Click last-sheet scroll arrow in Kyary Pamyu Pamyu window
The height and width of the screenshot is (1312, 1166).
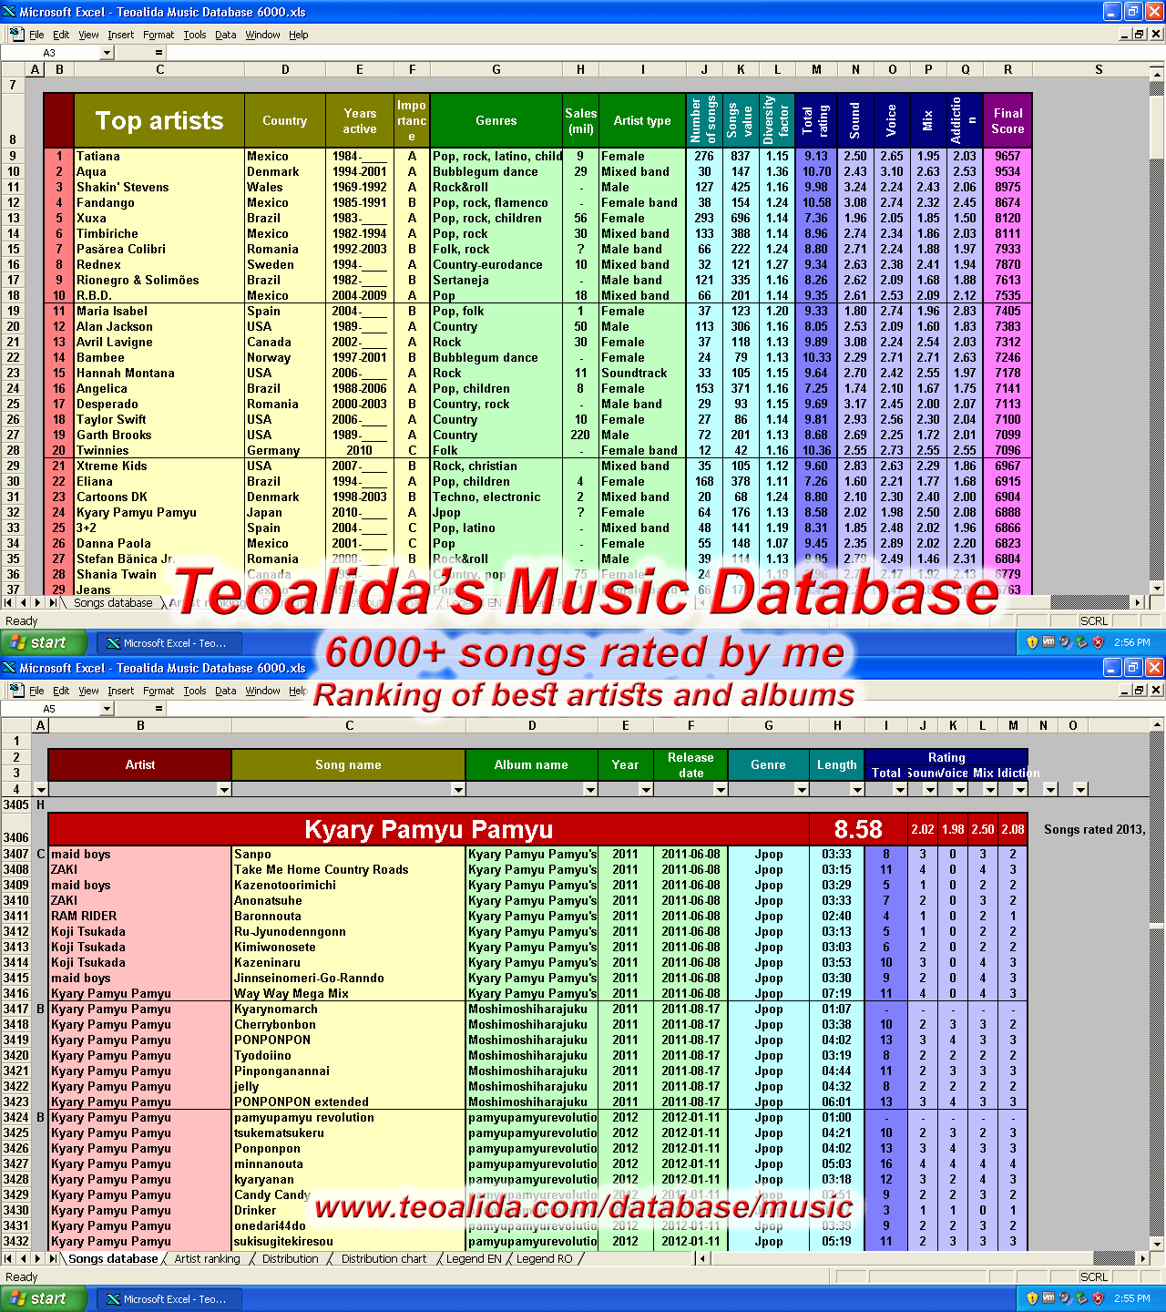pos(53,1259)
